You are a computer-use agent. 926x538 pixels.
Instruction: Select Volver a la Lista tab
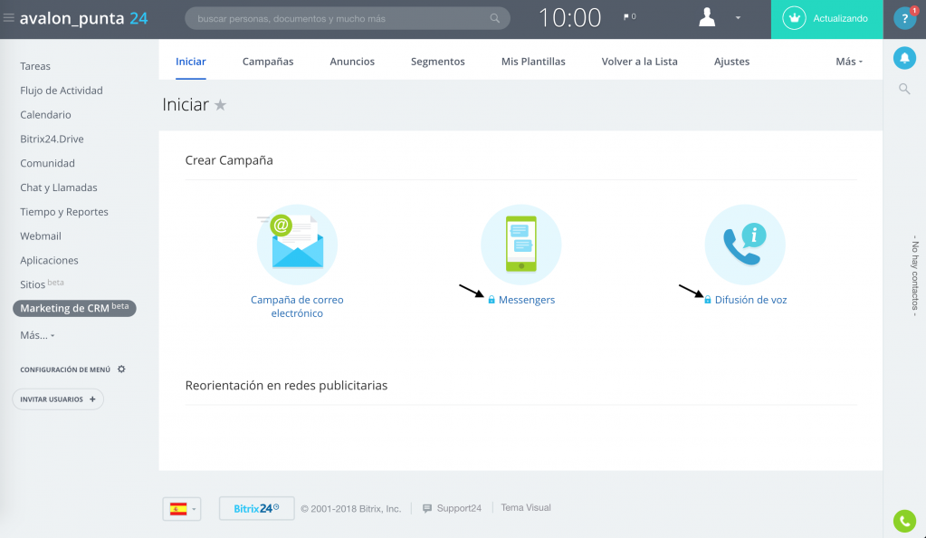[x=640, y=62]
